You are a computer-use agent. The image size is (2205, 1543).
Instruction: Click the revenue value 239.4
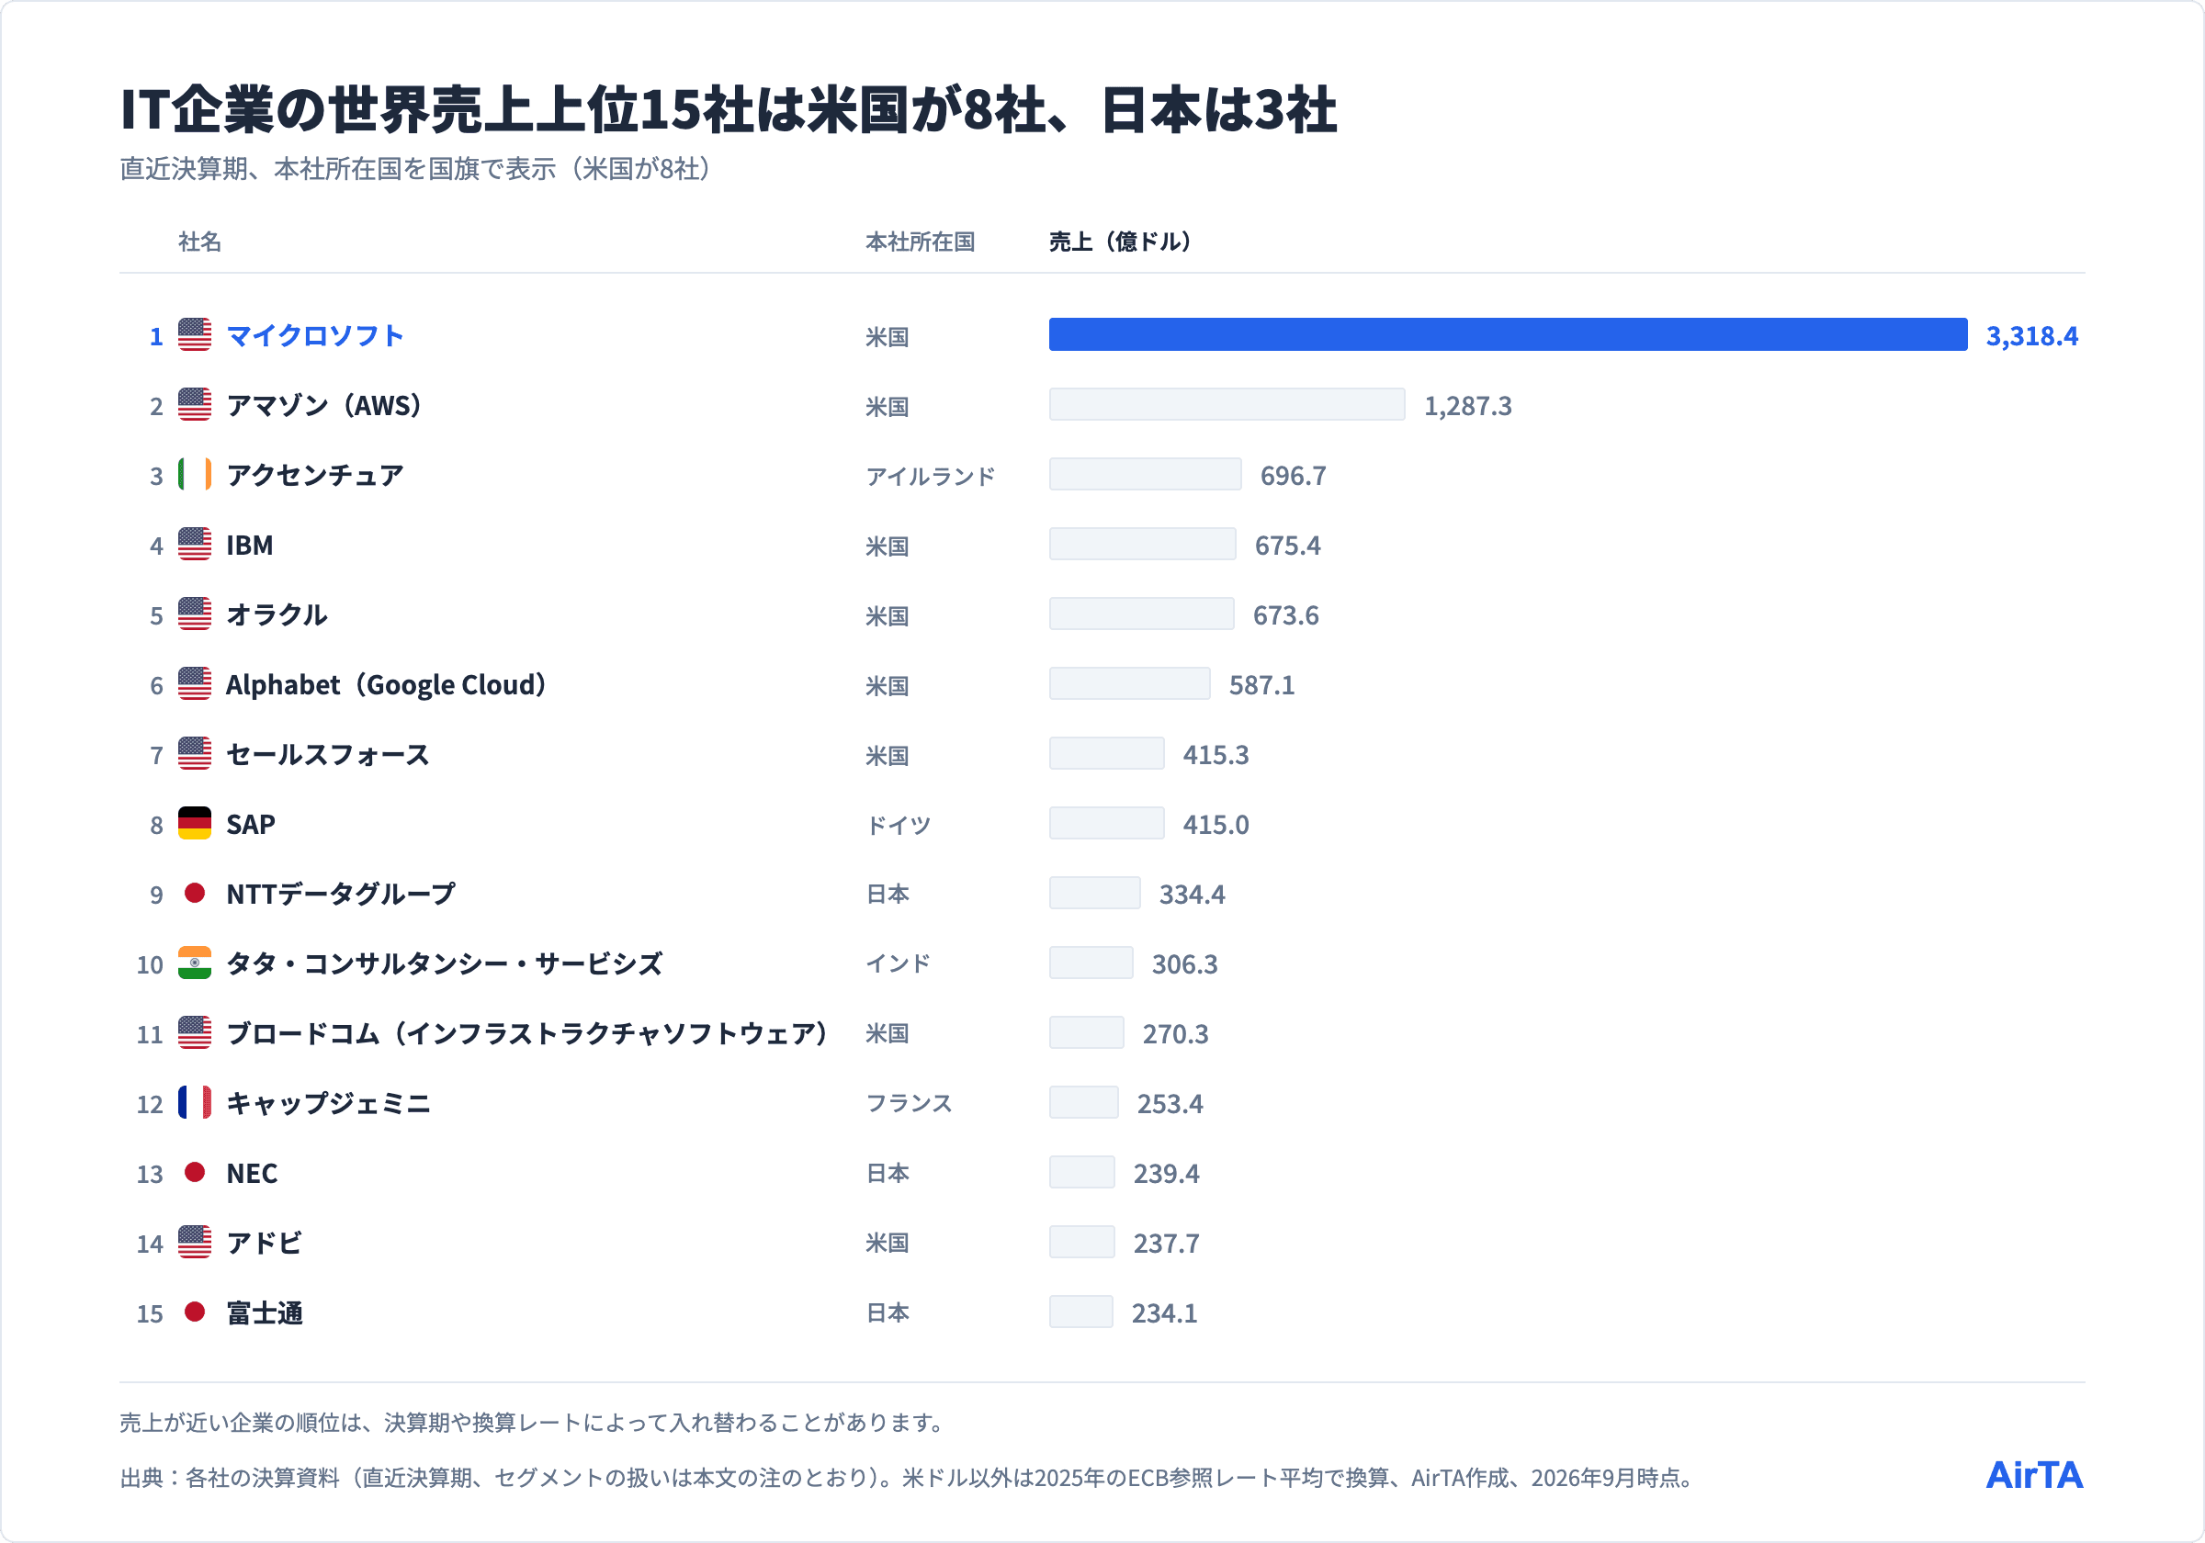click(1166, 1174)
